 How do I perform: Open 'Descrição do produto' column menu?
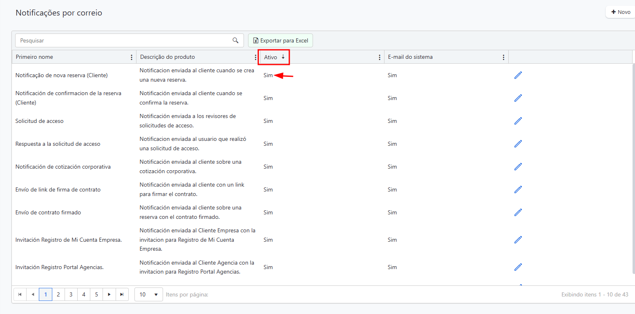[255, 58]
